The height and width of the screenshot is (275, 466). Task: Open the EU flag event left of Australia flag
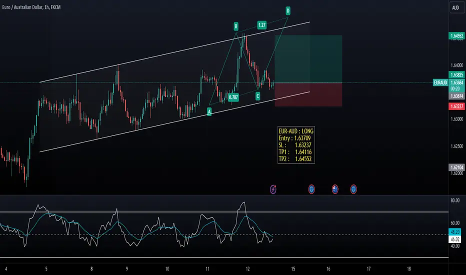coord(311,189)
